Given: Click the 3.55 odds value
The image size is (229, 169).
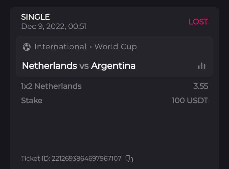Looking at the screenshot, I should 201,86.
